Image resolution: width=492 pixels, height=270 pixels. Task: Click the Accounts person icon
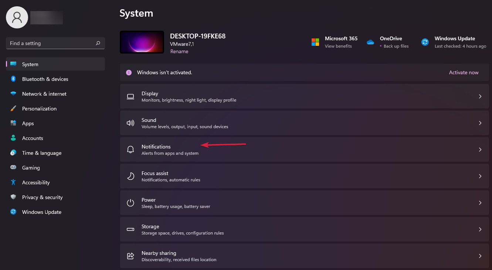13,138
